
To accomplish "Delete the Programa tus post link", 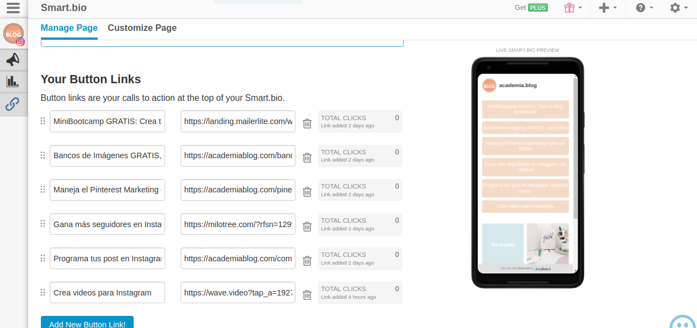I will pos(307,260).
